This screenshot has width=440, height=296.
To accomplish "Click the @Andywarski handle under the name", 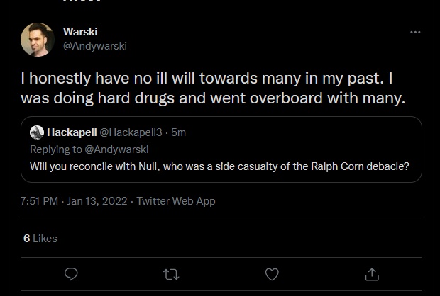I will click(x=95, y=46).
